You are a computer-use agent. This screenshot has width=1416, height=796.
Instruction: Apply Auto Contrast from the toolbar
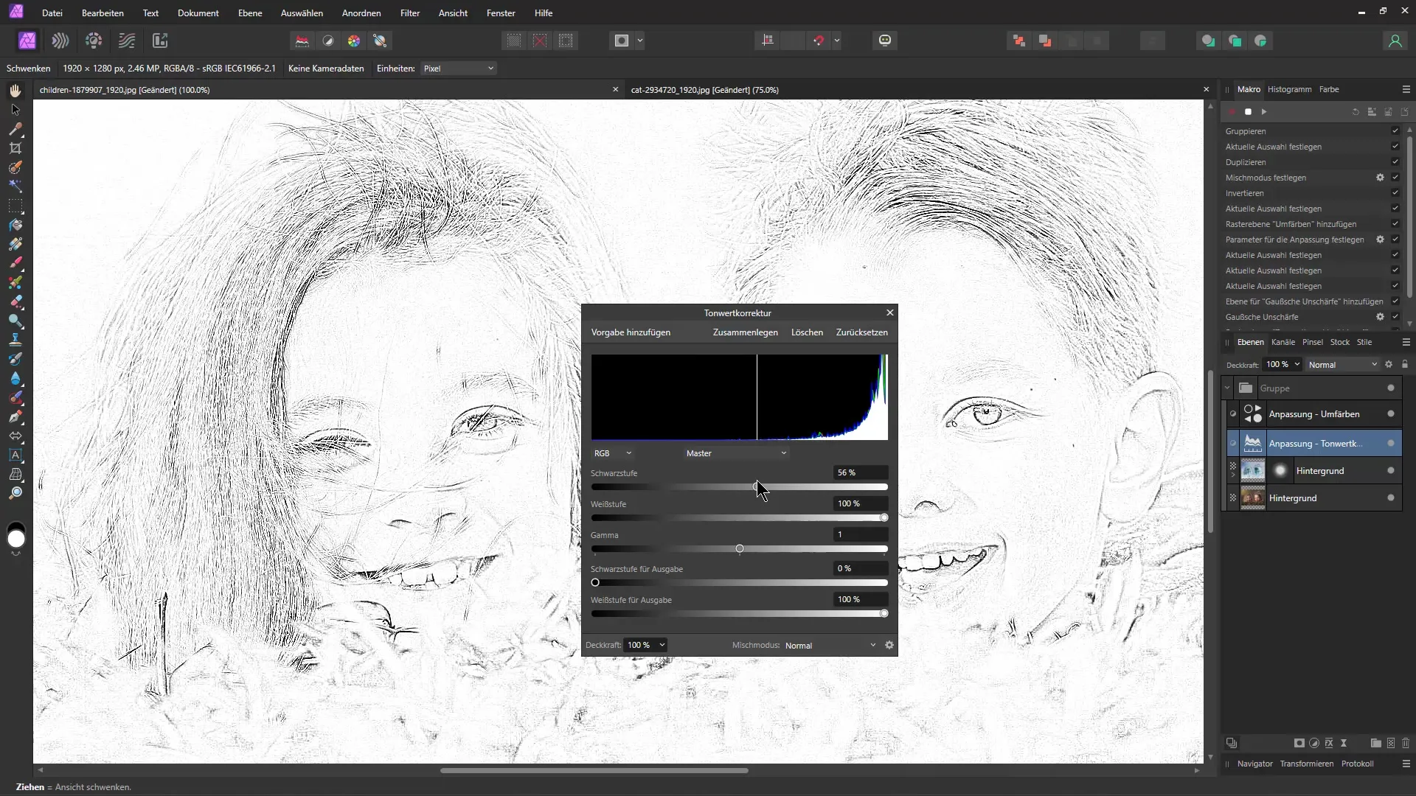pyautogui.click(x=328, y=41)
